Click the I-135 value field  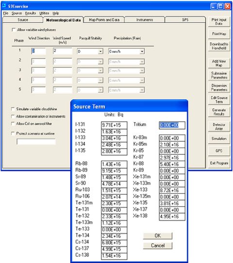pos(114,151)
